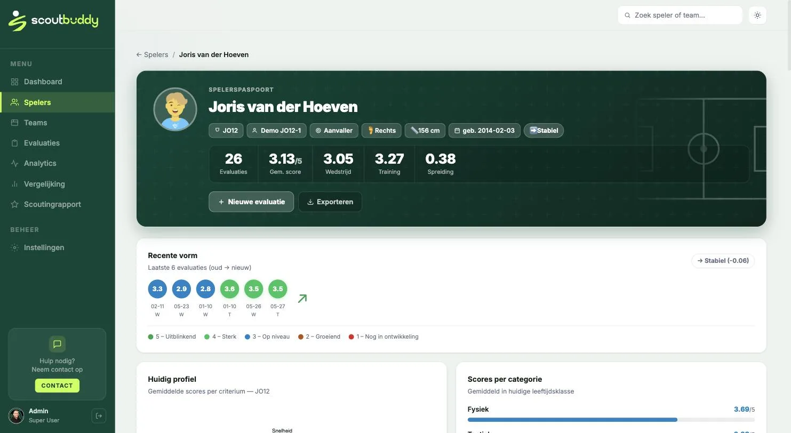Click the 4 – Sterk legend item
Viewport: 791px width, 433px height.
(x=220, y=337)
